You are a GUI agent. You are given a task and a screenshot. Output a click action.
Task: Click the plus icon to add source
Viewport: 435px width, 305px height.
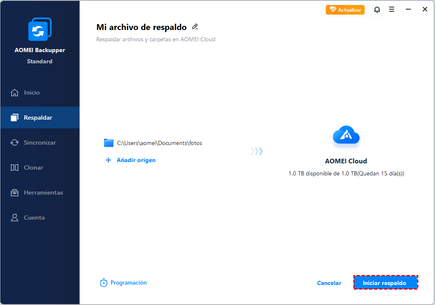point(108,160)
